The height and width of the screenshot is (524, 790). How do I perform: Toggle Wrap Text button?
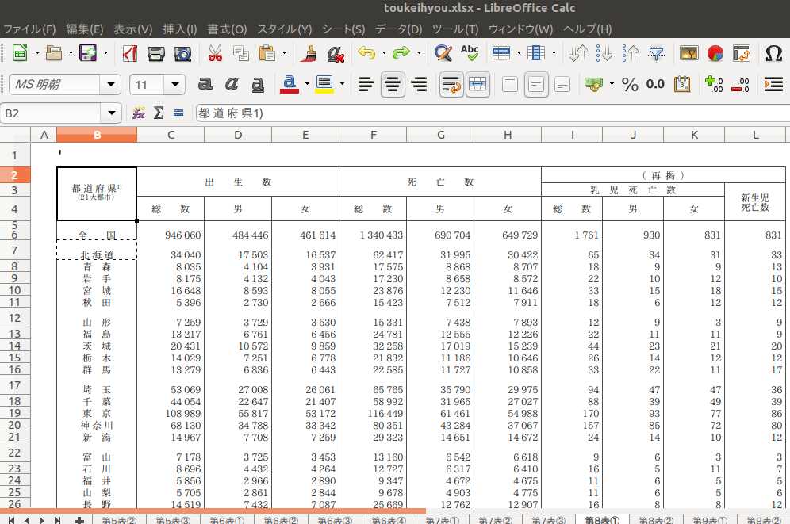pyautogui.click(x=451, y=84)
